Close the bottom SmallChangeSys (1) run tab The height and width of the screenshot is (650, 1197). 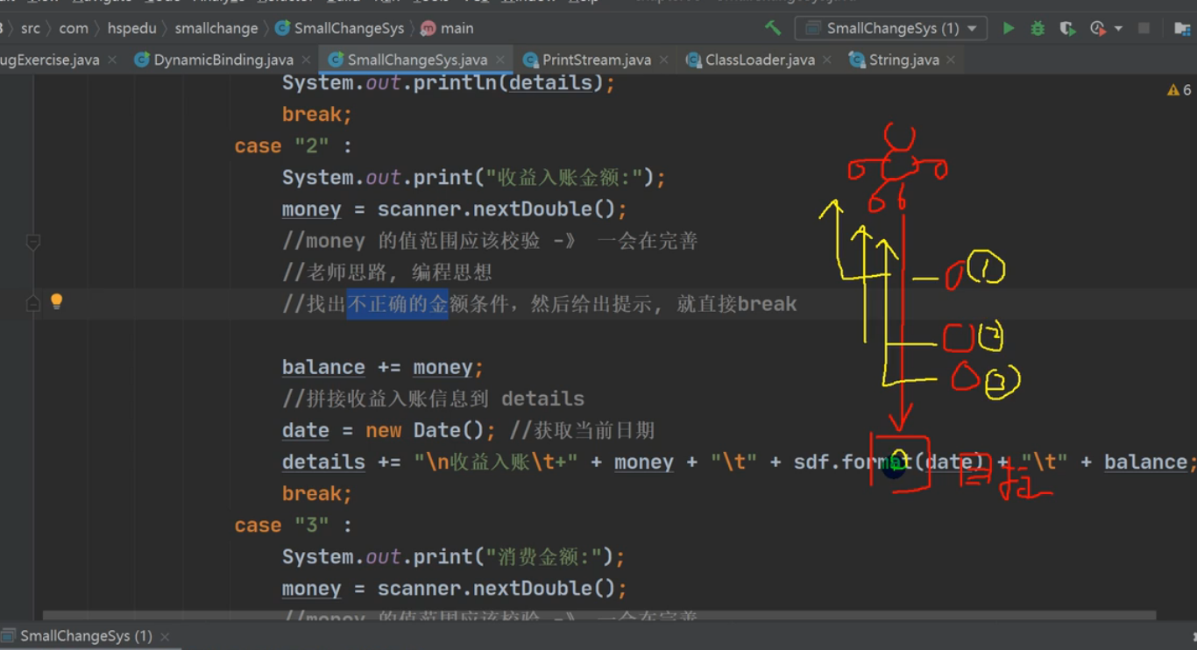coord(164,637)
